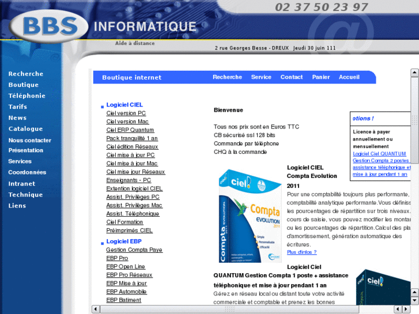
Task: Open Recherche in left sidebar
Action: (26, 74)
